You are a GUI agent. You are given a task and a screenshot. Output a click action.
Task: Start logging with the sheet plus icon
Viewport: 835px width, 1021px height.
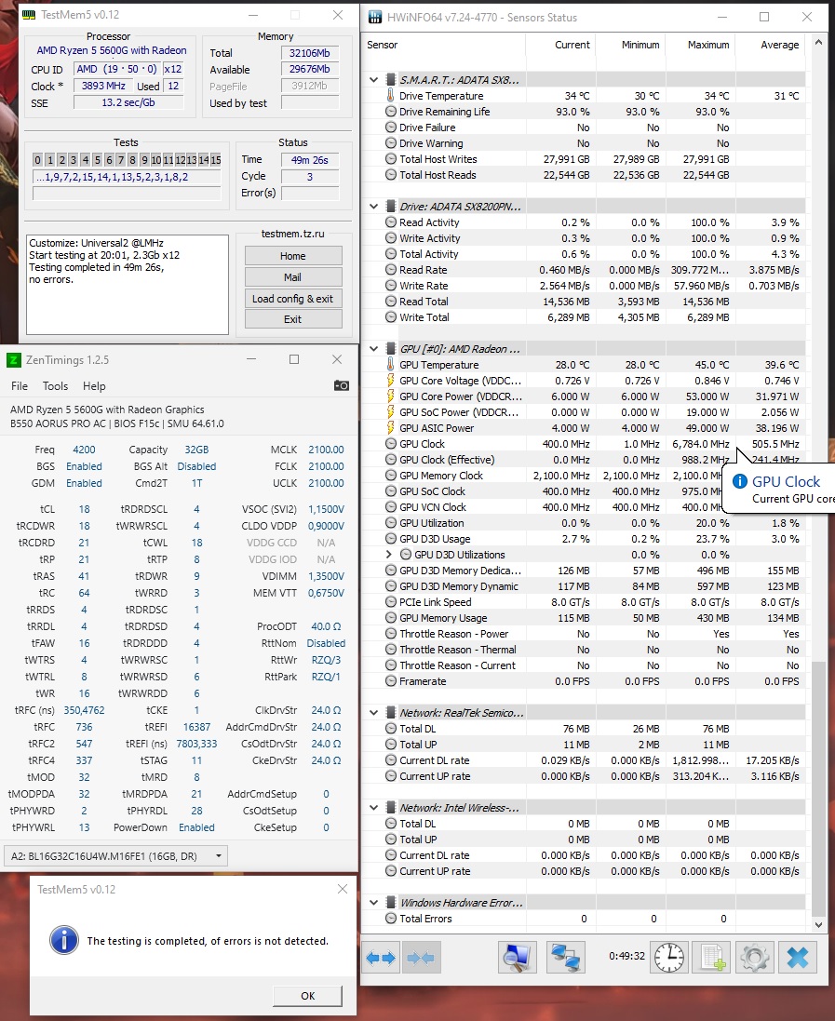click(x=712, y=957)
